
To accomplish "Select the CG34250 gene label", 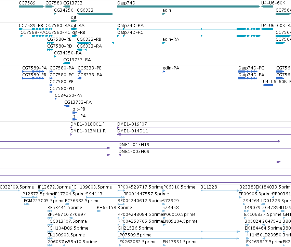I will 64,10.
